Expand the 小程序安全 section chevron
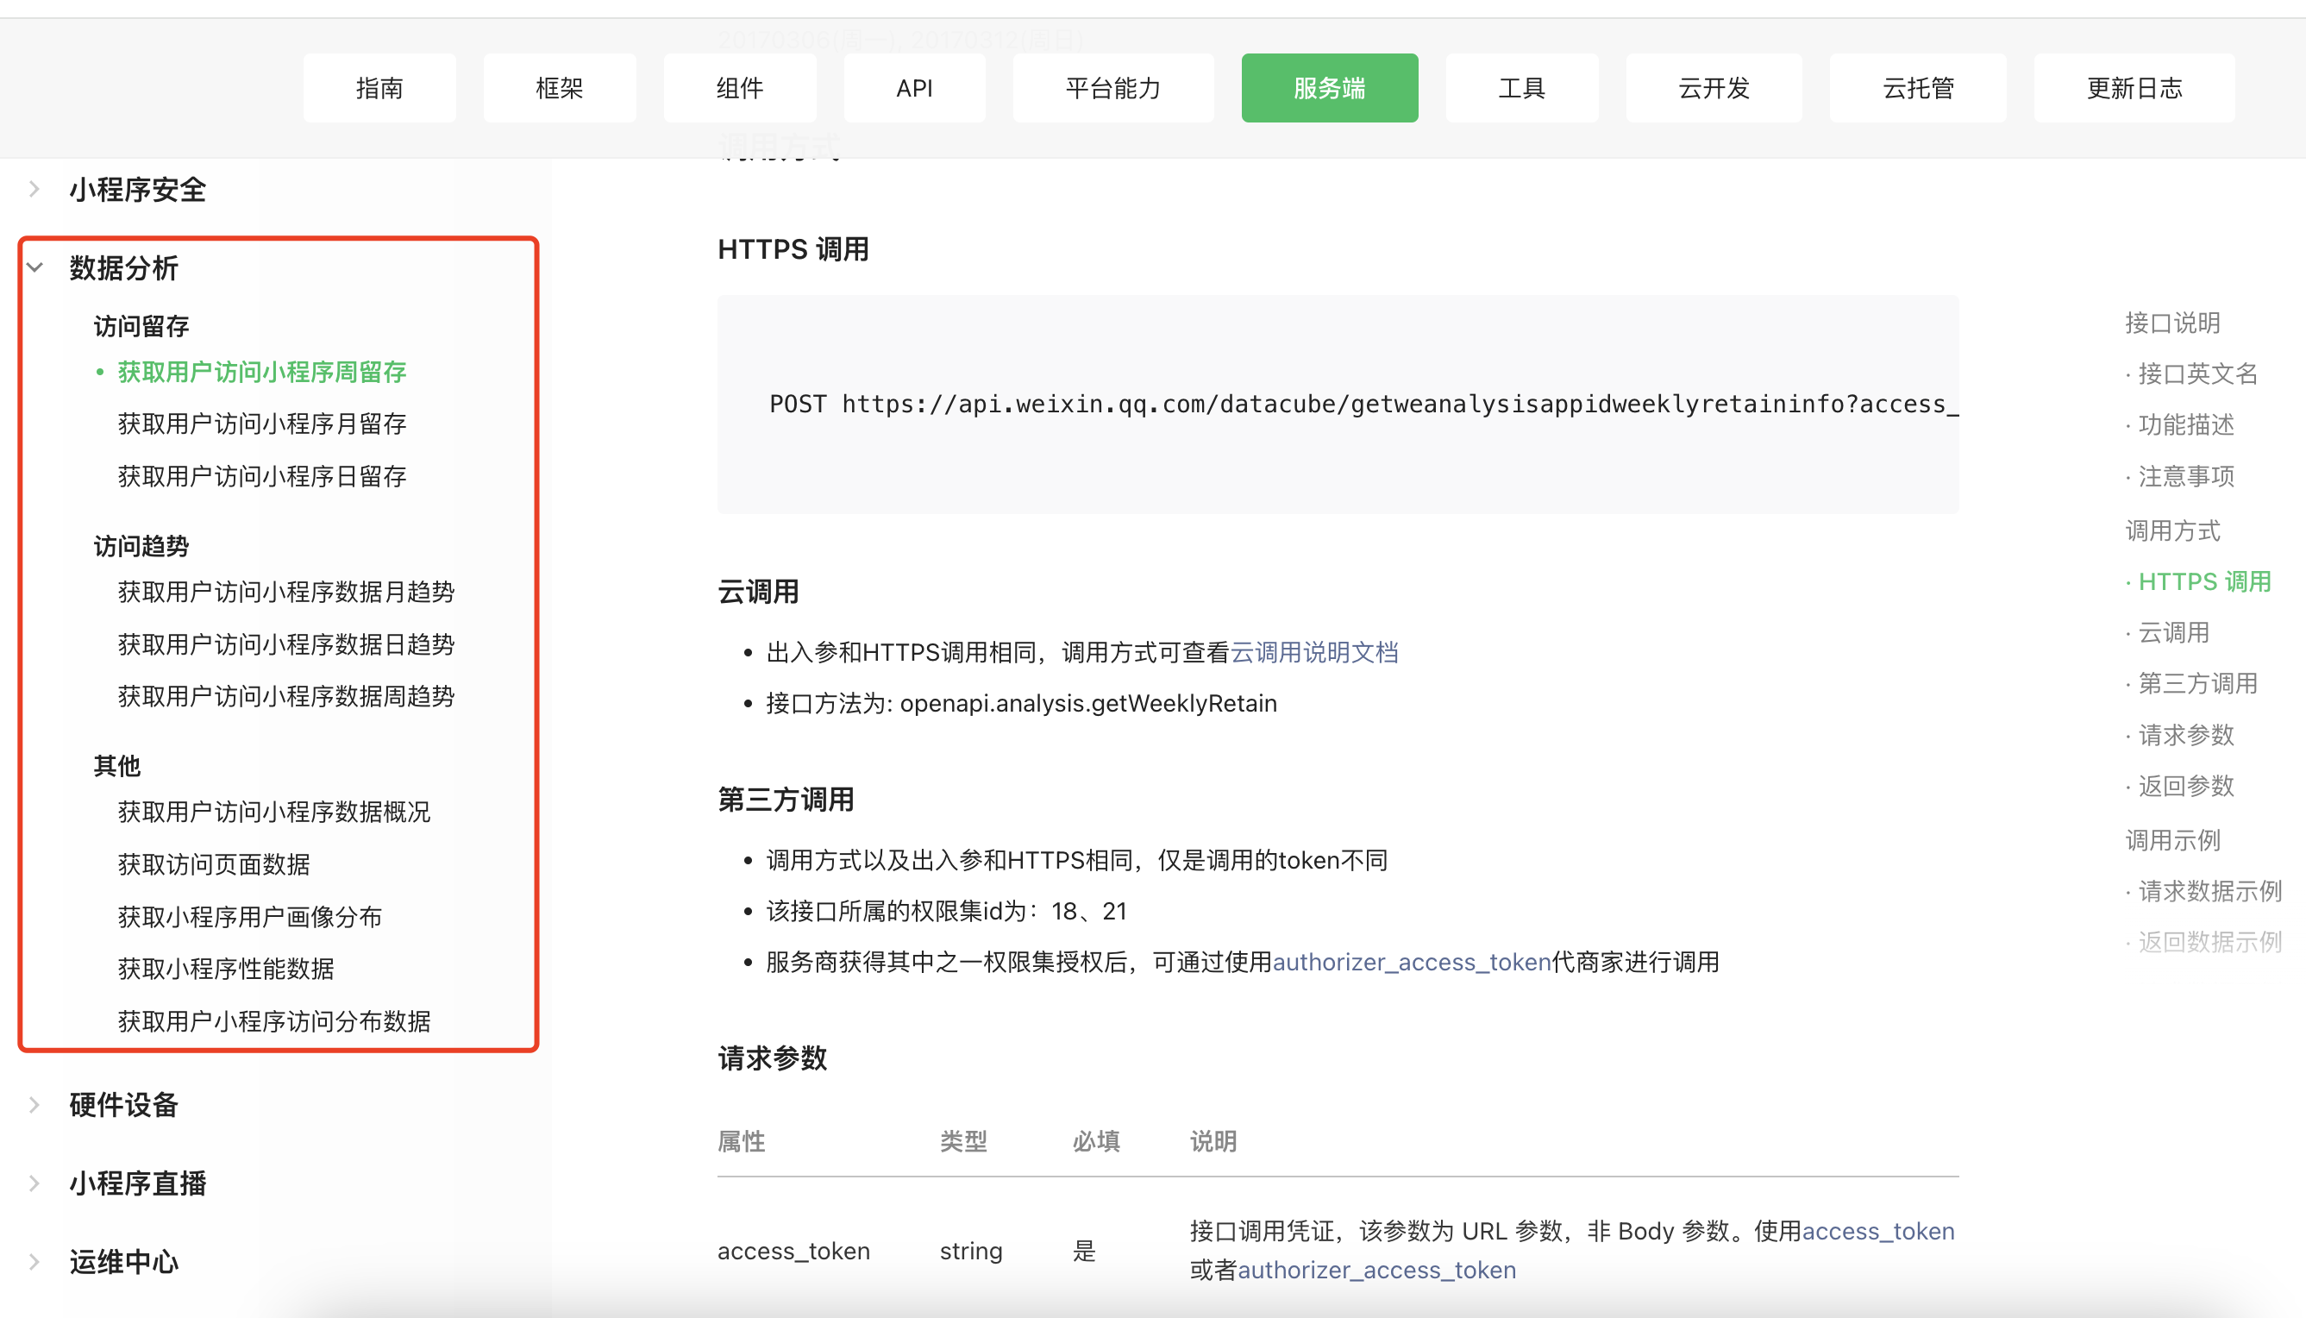The height and width of the screenshot is (1318, 2306). click(x=34, y=189)
